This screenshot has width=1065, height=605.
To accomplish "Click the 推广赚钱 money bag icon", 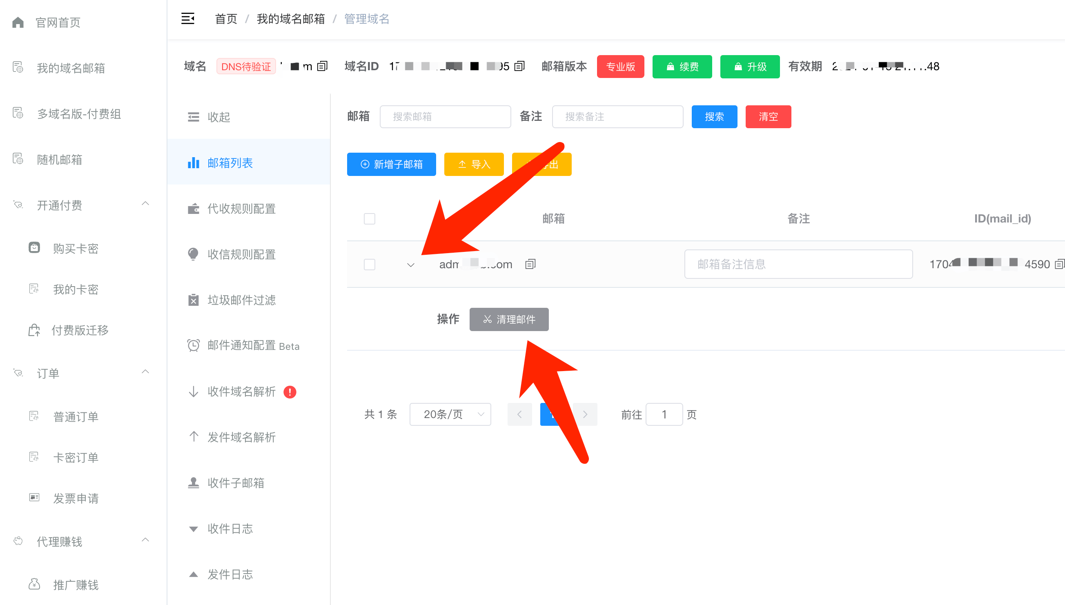I will [x=34, y=584].
